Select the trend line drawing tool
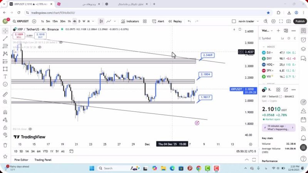Viewport: 308px width, 173px height. pyautogui.click(x=5, y=38)
